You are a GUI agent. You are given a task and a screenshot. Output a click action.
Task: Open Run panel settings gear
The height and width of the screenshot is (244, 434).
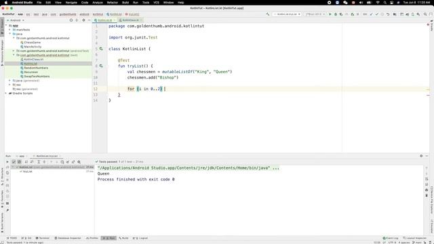[421, 156]
